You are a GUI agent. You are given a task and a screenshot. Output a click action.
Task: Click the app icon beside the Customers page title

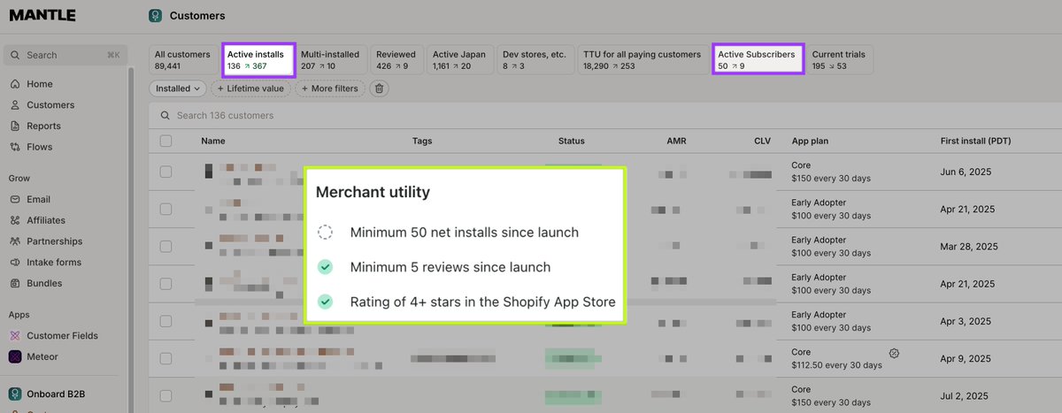point(156,16)
